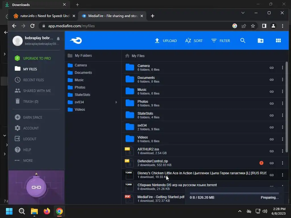Viewport: 291px width, 218px height.
Task: Click LOGOUT in sidebar
Action: coord(26,139)
